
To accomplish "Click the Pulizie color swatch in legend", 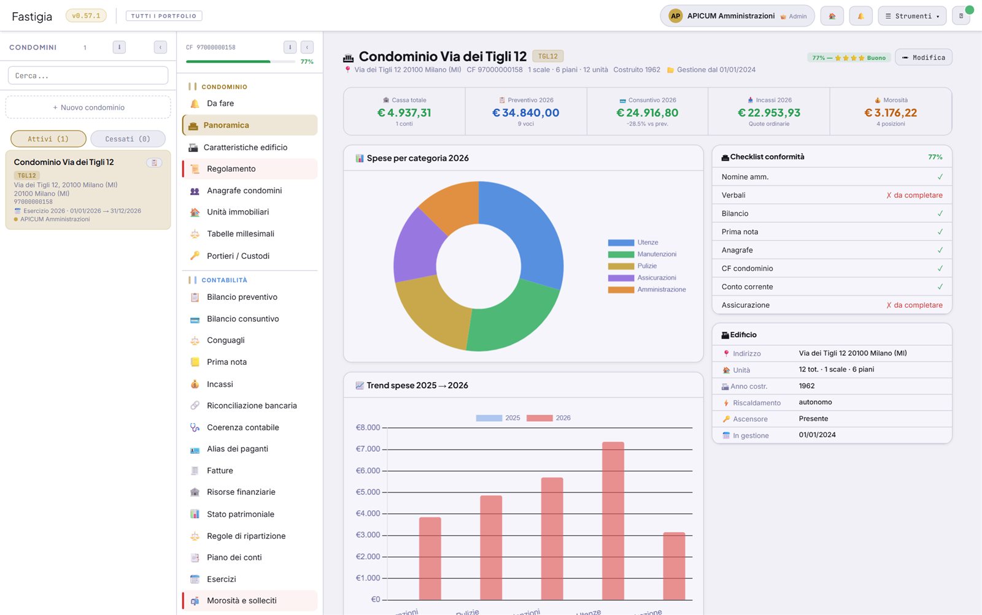I will (x=621, y=266).
